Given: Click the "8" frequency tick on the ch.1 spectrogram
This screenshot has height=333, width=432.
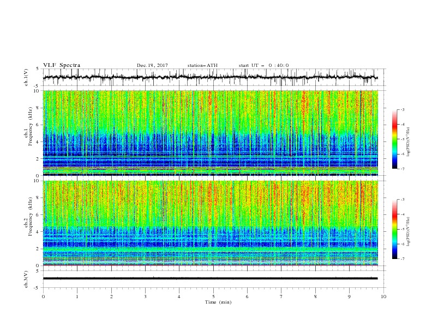Looking at the screenshot, I should click(38, 108).
